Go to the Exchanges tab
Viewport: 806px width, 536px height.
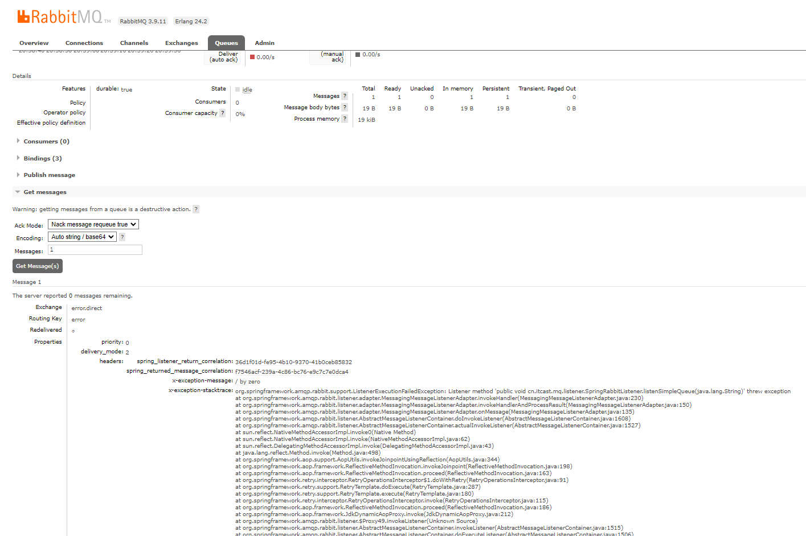pyautogui.click(x=181, y=43)
